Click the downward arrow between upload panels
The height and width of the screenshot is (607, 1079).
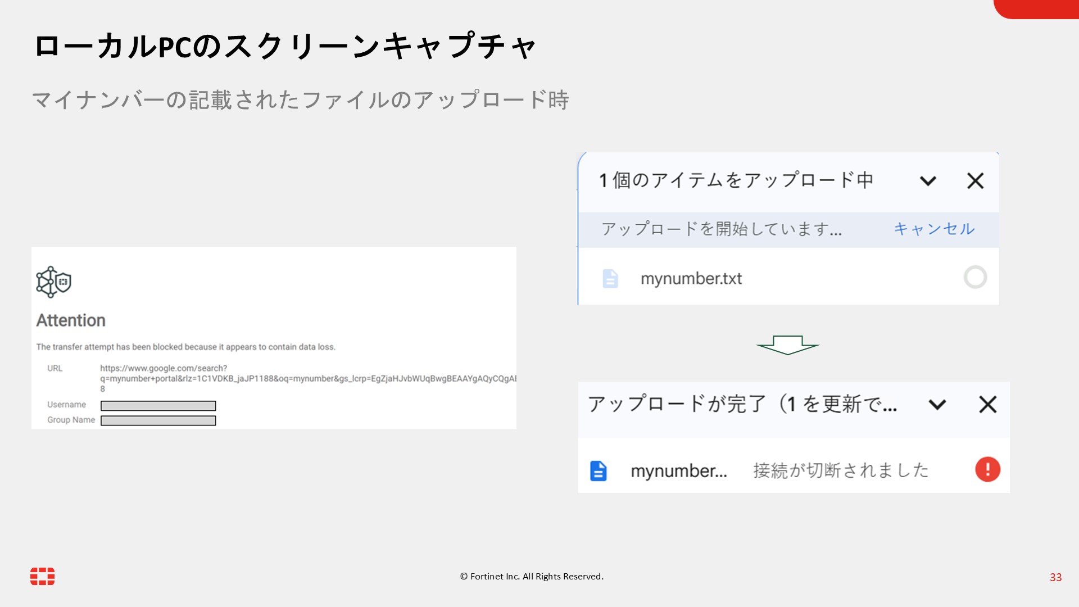click(x=787, y=345)
